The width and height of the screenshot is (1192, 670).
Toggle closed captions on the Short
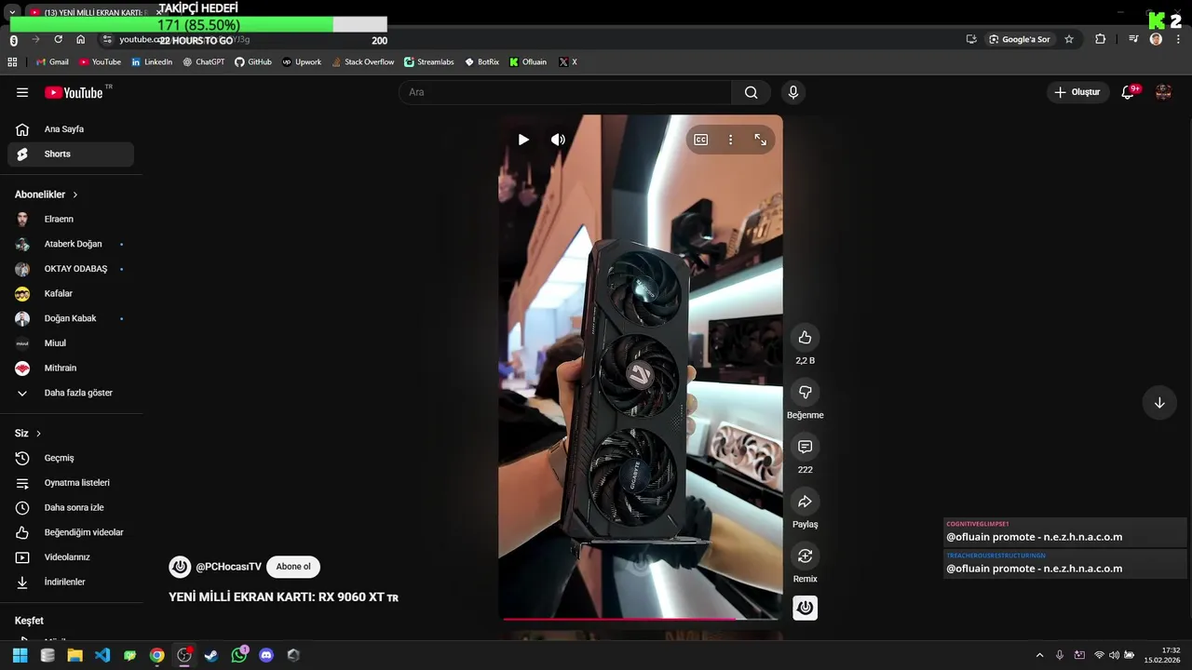point(701,140)
